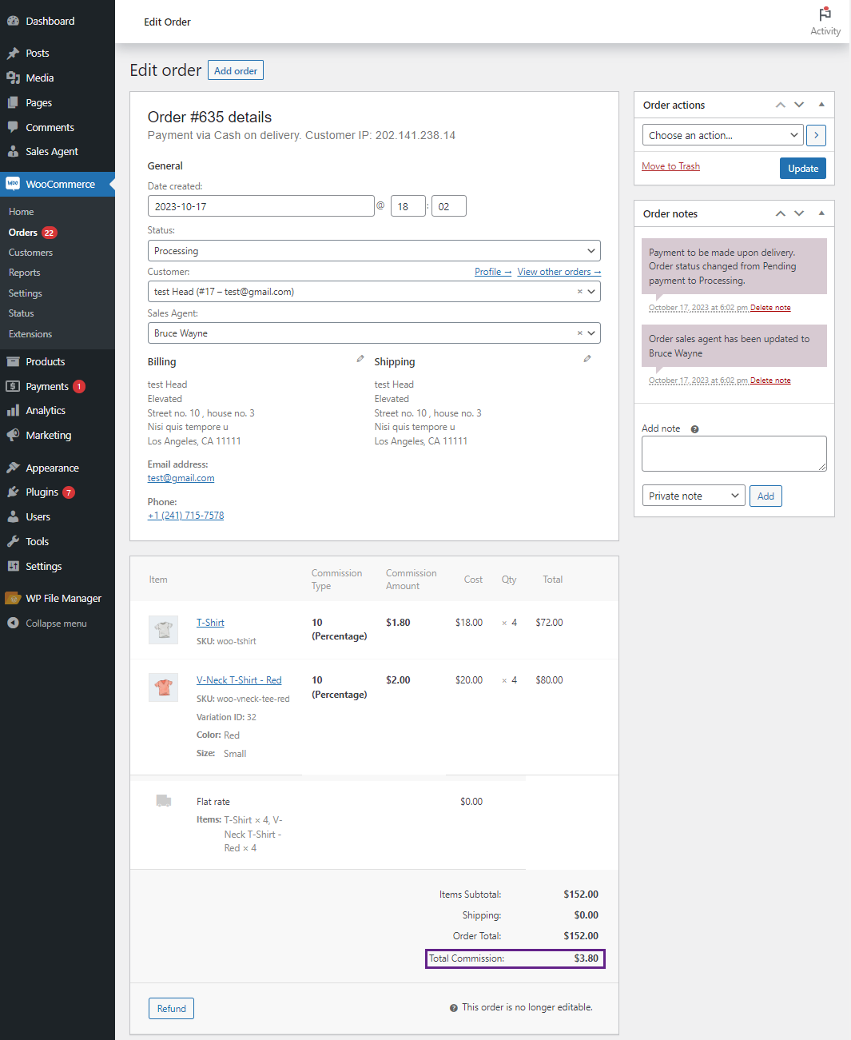Screen dimensions: 851x1040
Task: Click into the Add note text area
Action: pos(734,453)
